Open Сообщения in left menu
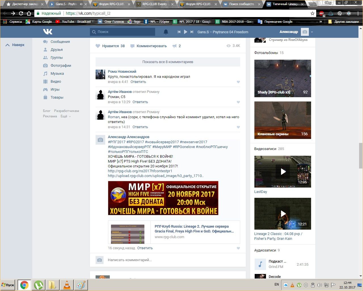 pos(60,42)
